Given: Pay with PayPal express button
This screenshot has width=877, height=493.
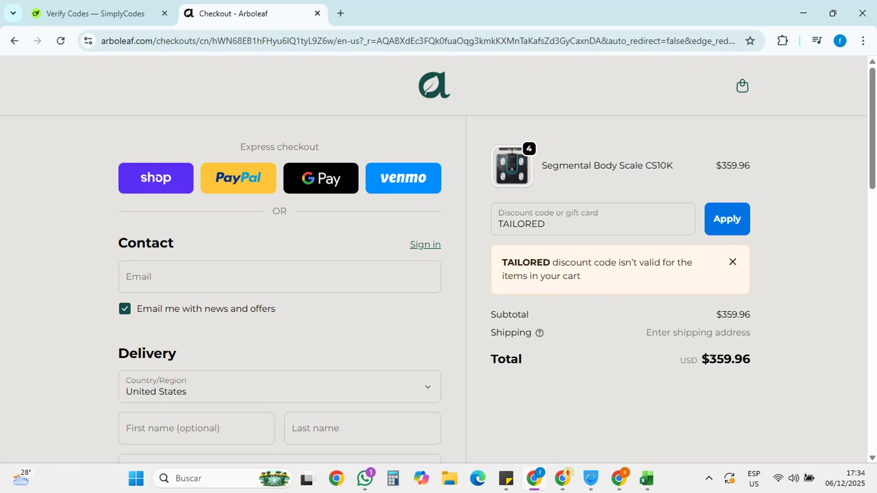Looking at the screenshot, I should 238,178.
